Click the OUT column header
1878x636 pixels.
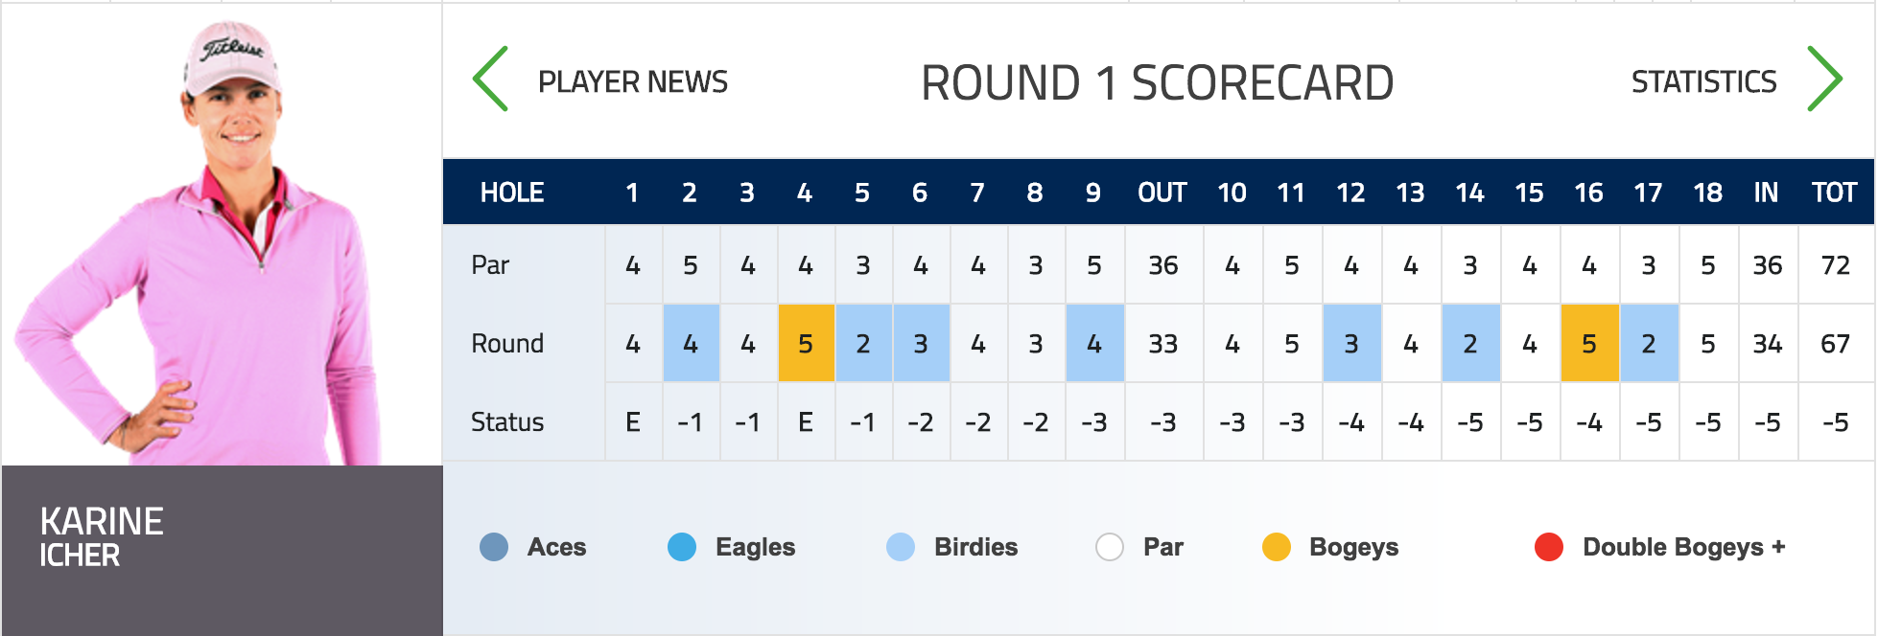[1162, 193]
